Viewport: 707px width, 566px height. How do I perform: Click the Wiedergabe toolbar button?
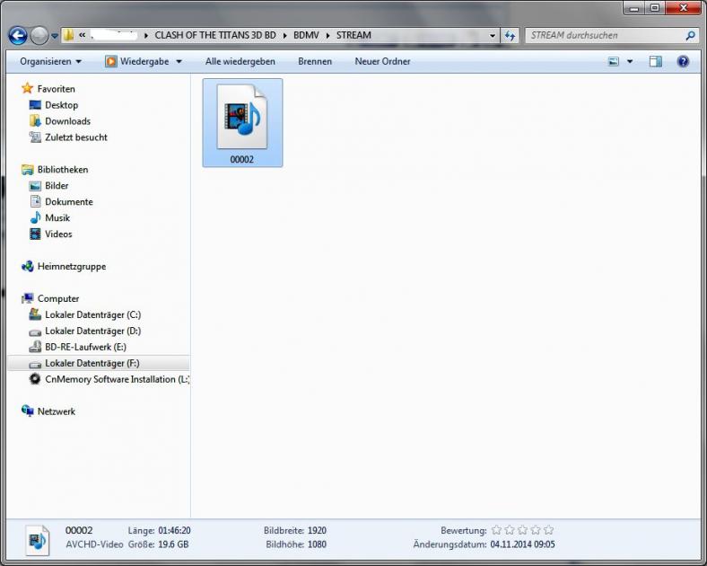[x=136, y=61]
